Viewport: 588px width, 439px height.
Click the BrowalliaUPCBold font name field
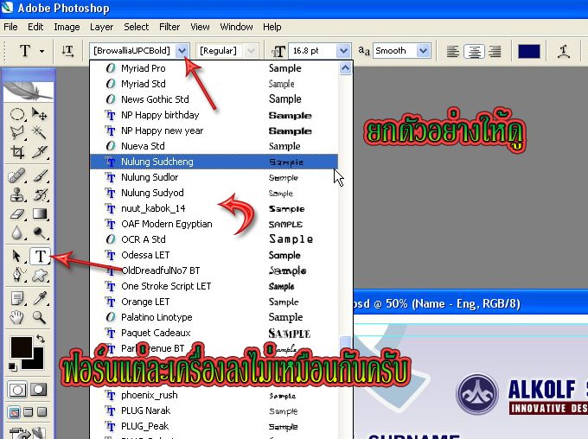point(132,51)
